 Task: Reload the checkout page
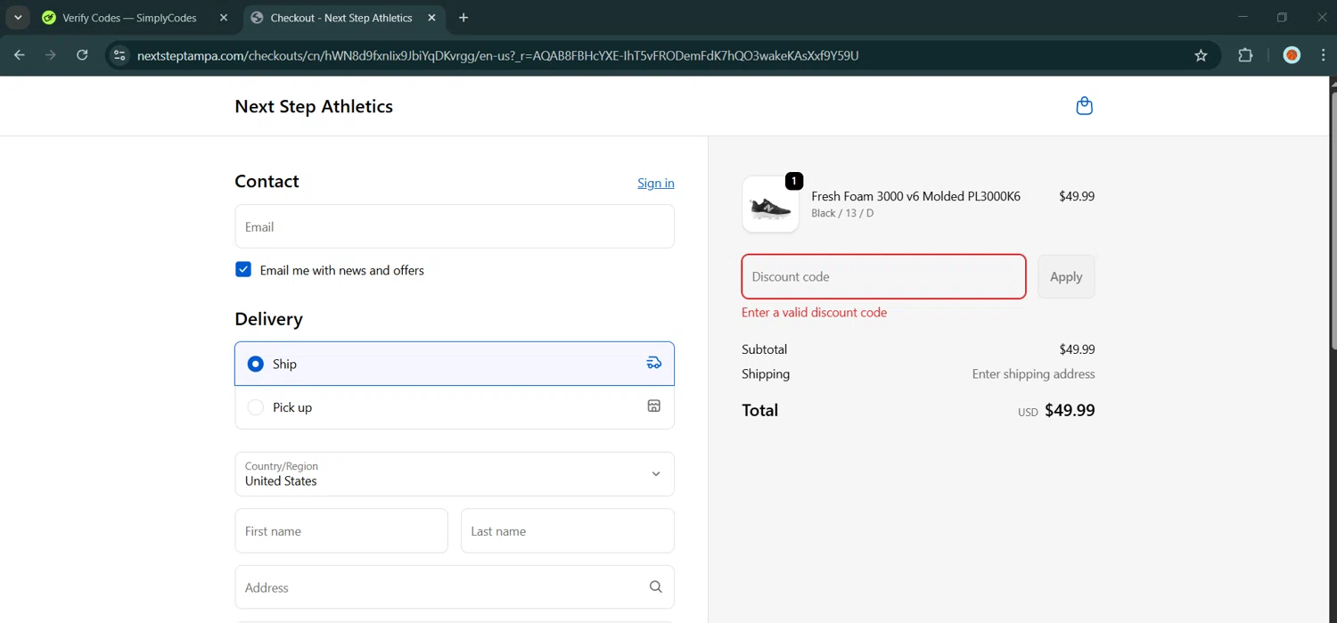82,55
